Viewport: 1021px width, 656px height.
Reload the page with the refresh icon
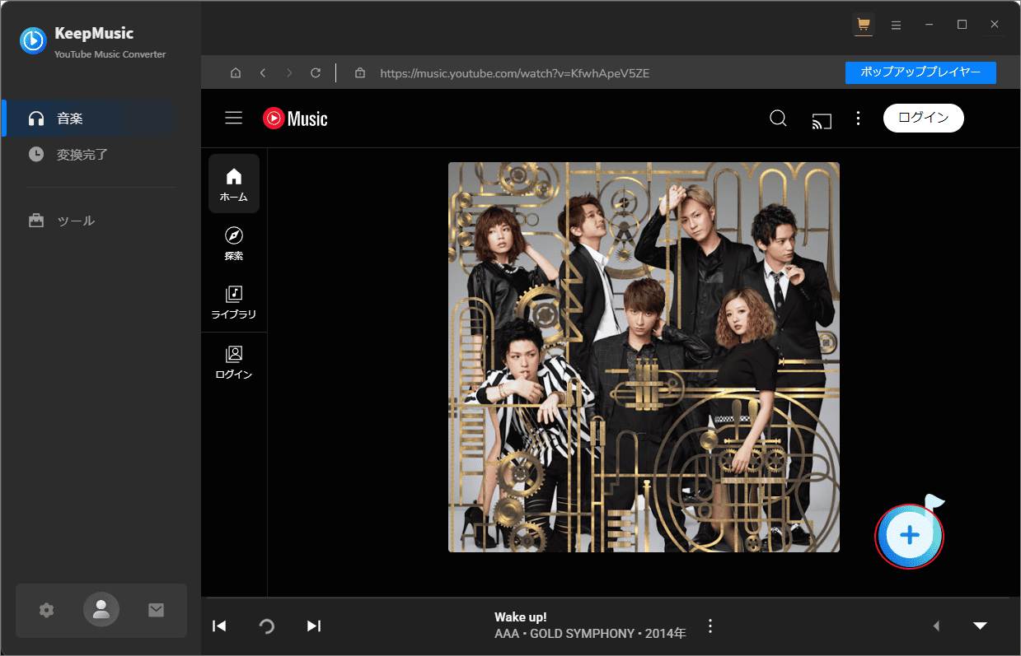[x=315, y=73]
